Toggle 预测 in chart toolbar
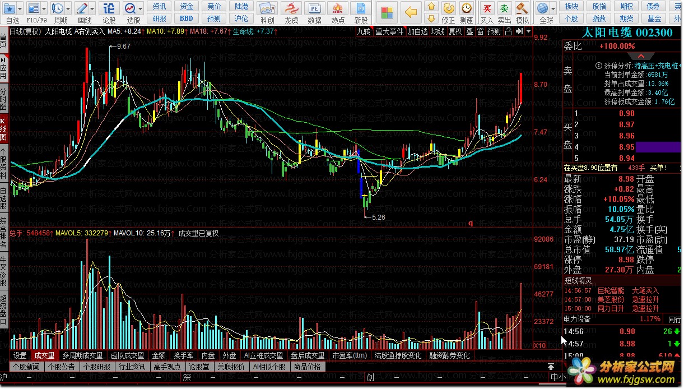The width and height of the screenshot is (684, 389). point(494,31)
